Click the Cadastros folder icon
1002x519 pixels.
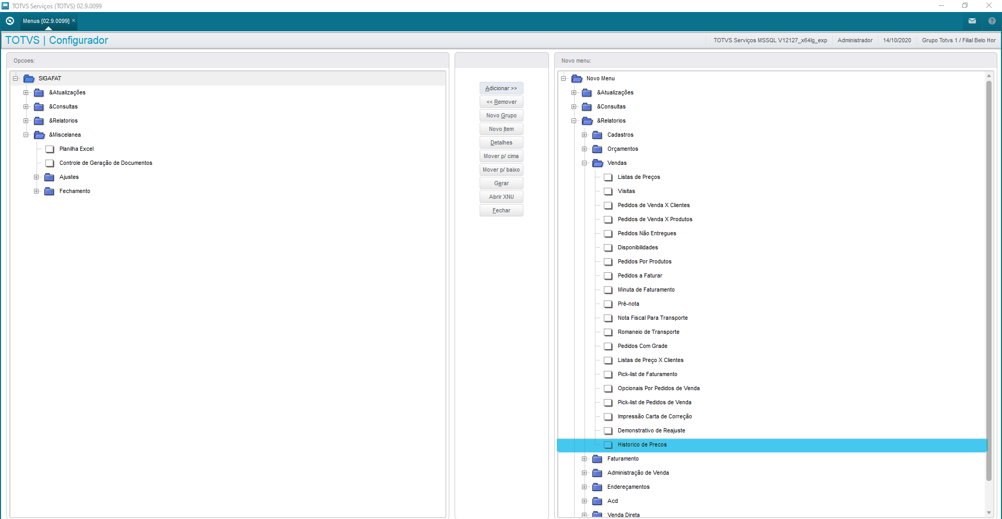click(598, 135)
